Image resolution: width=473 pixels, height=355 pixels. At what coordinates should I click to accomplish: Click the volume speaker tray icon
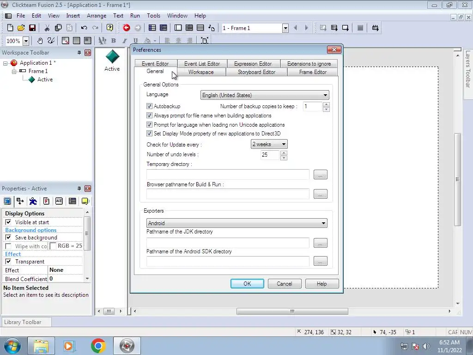tap(426, 346)
